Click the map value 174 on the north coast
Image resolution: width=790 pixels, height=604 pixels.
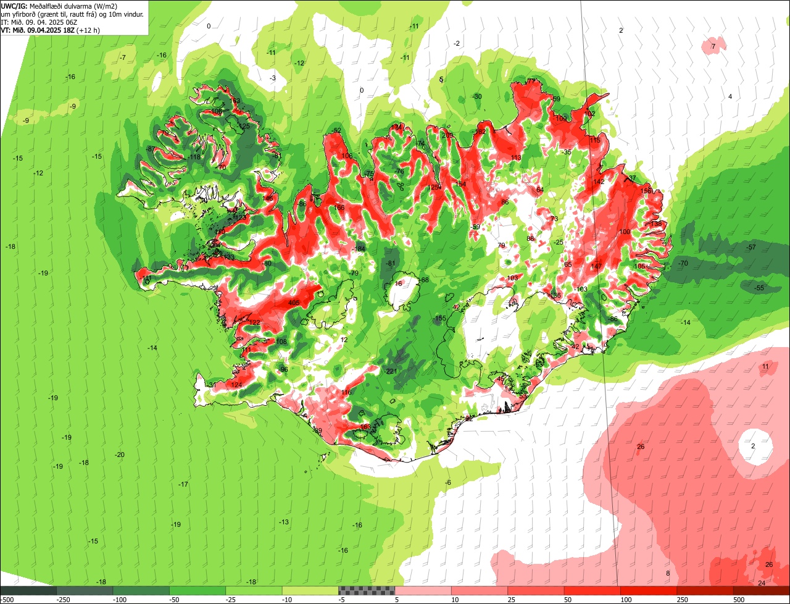[396, 127]
